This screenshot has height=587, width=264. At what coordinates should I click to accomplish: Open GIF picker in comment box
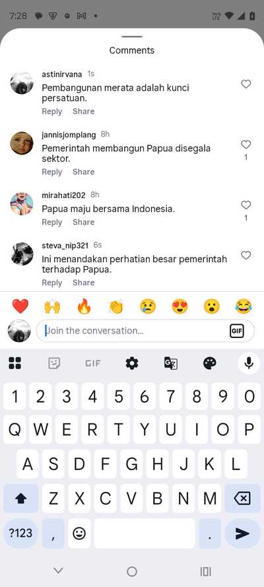pyautogui.click(x=237, y=331)
